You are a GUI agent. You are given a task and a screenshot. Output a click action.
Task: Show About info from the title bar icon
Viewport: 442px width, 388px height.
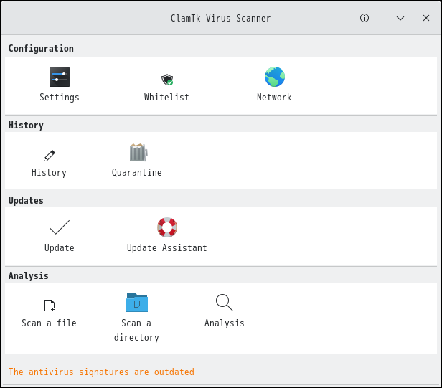click(x=365, y=18)
